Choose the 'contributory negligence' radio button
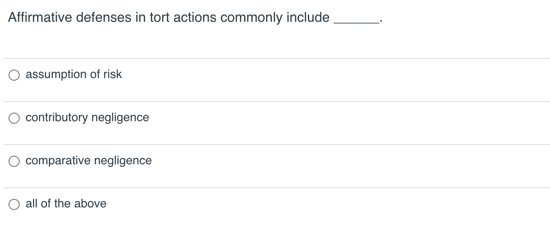The height and width of the screenshot is (227, 550). (x=15, y=118)
